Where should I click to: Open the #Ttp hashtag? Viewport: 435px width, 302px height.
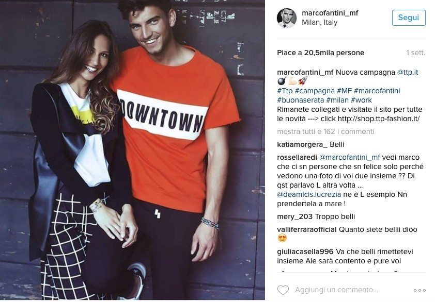[285, 91]
